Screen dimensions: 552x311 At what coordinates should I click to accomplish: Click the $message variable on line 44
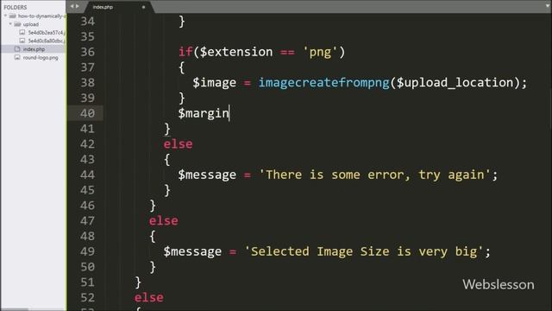click(207, 175)
